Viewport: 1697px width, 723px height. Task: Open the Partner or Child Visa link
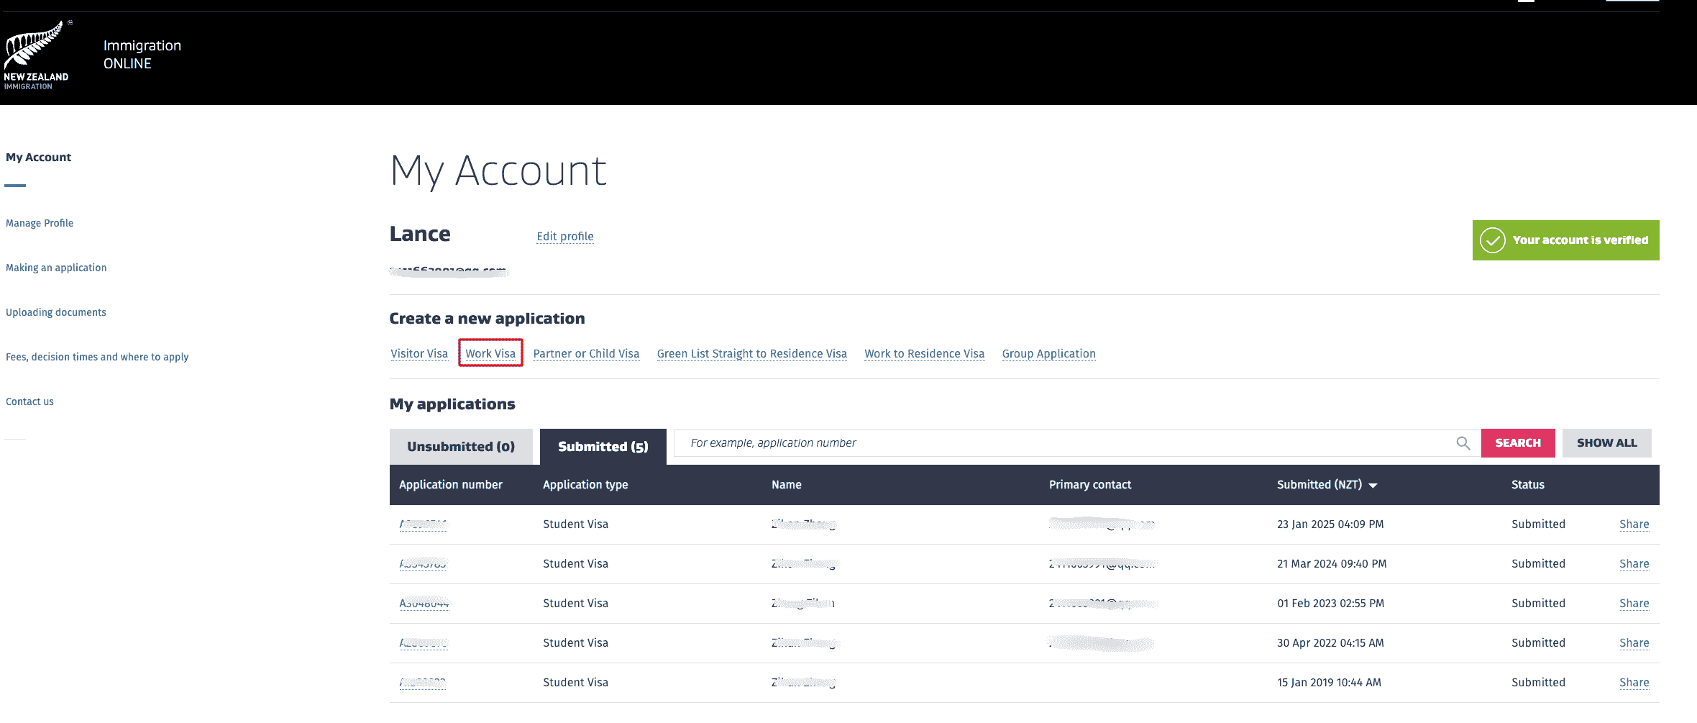point(586,353)
